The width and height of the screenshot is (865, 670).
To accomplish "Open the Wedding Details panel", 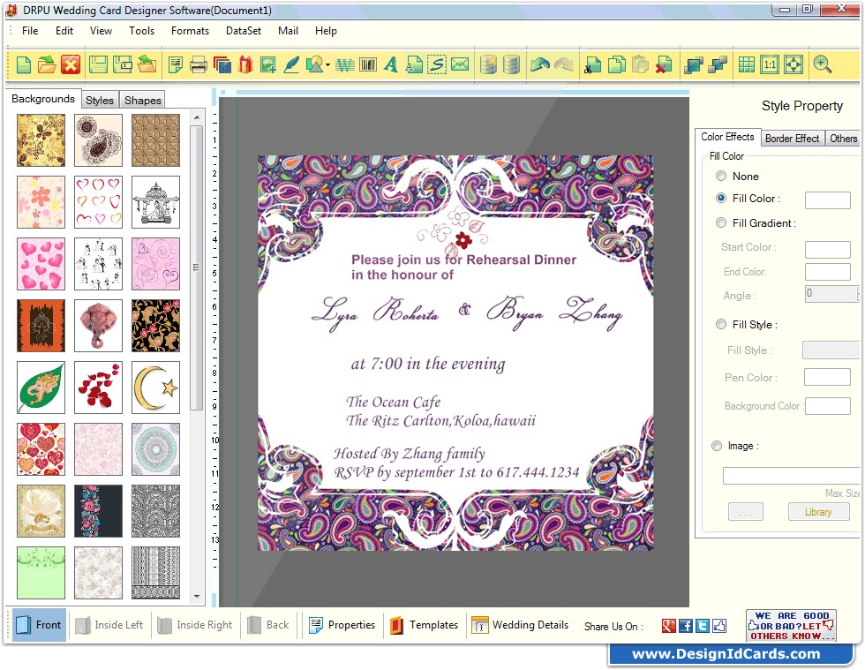I will pos(521,625).
